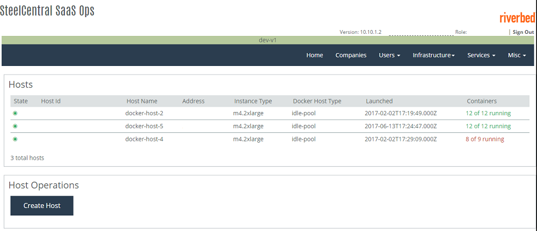Select the docker-host-5 host name

coord(144,126)
